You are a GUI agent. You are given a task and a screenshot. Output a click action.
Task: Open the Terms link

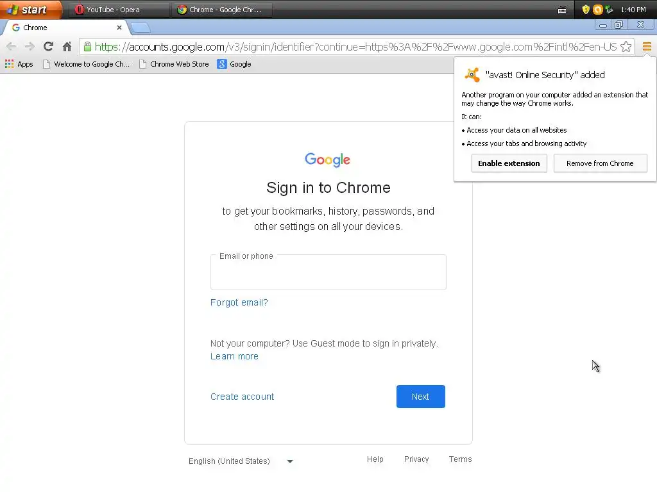pos(461,459)
